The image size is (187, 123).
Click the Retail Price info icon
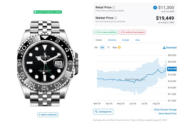point(114,7)
